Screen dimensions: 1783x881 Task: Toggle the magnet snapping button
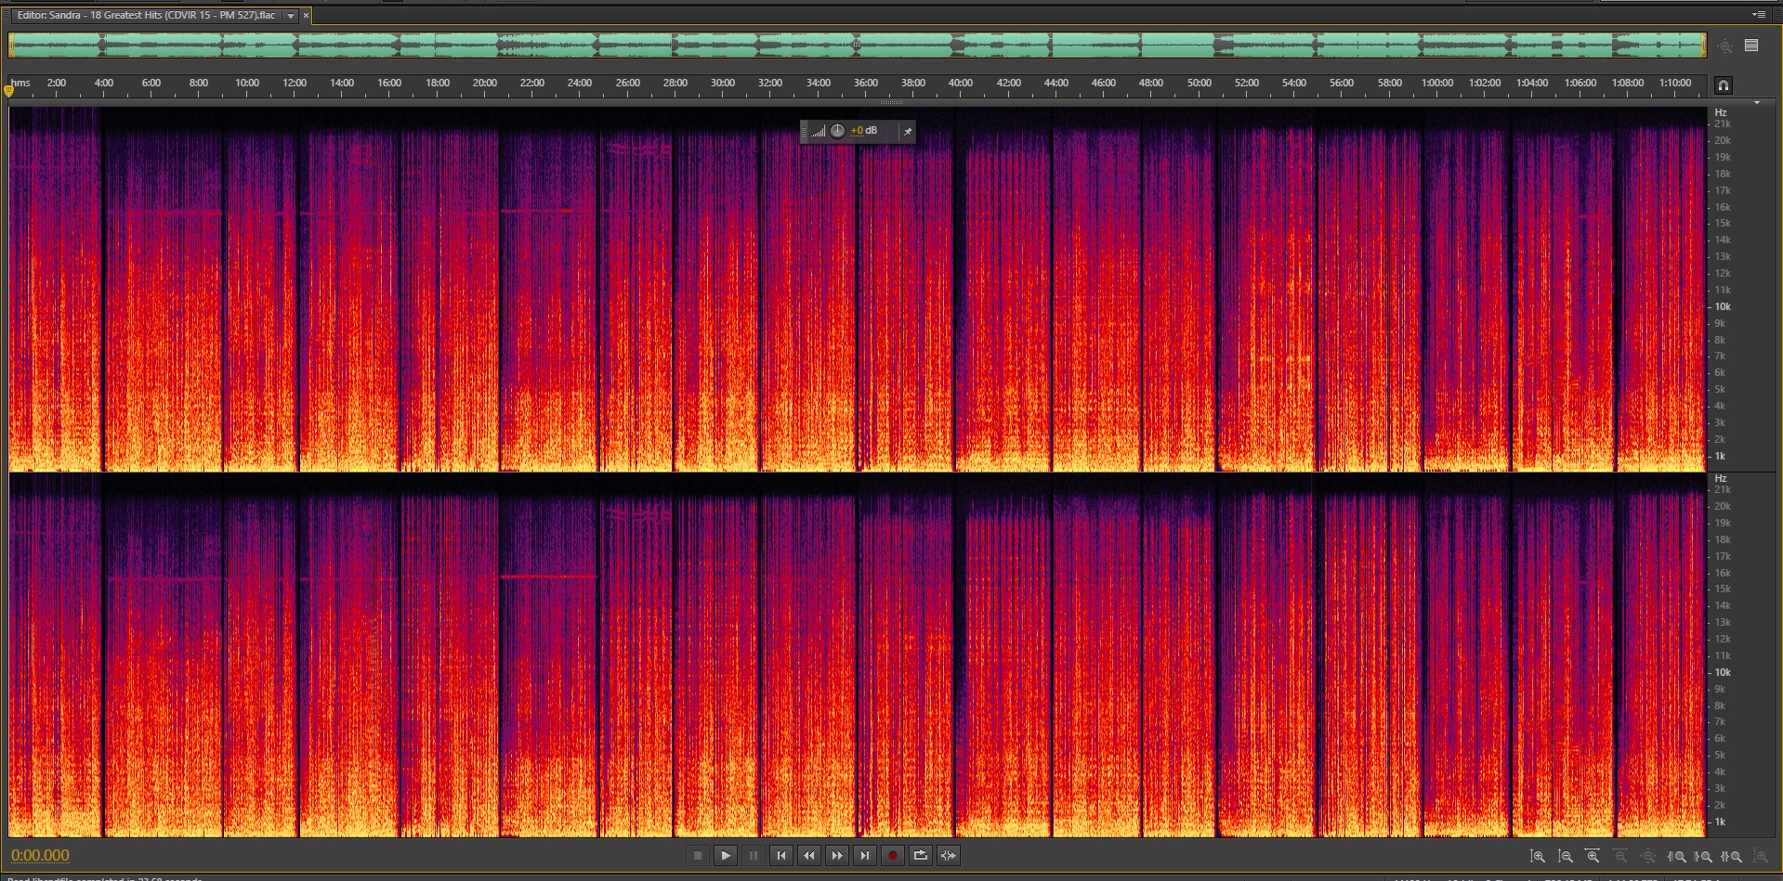click(x=1724, y=85)
